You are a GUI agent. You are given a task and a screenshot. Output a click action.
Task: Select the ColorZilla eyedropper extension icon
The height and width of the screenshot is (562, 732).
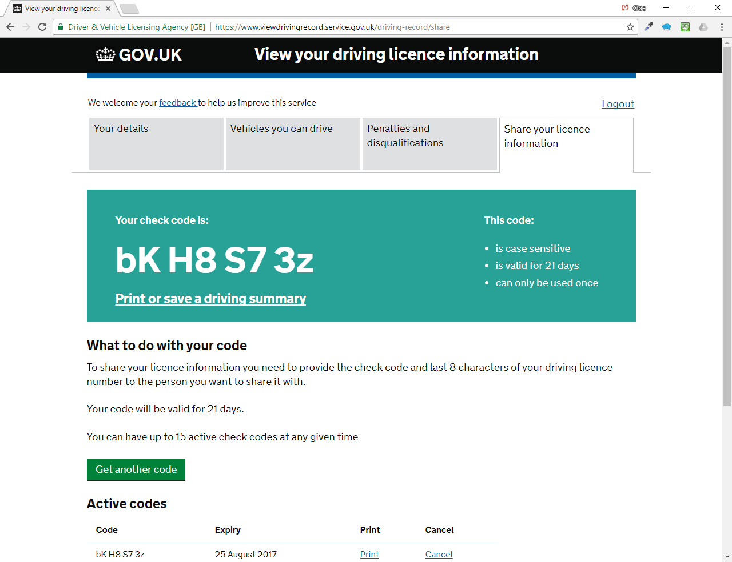(648, 26)
